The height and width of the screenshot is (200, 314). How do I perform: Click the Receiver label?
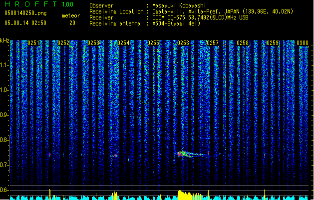click(101, 17)
